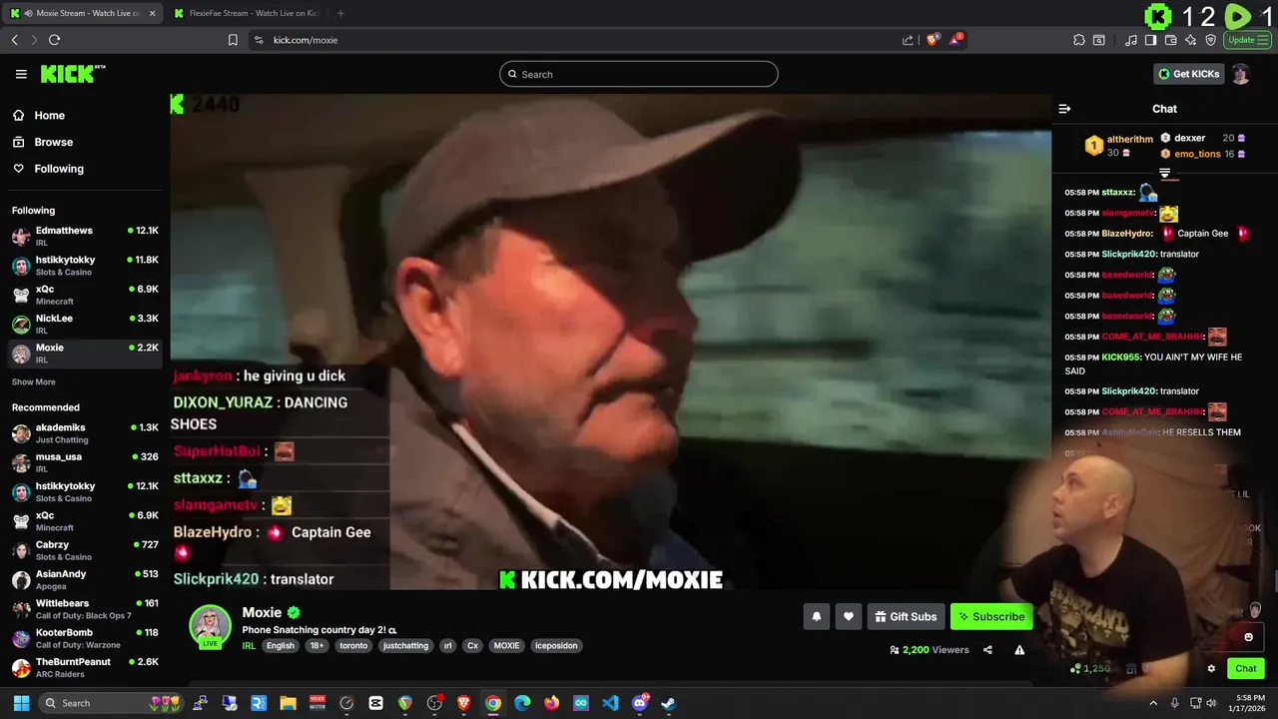Open the Kick hamburger menu
Image resolution: width=1278 pixels, height=719 pixels.
click(21, 74)
